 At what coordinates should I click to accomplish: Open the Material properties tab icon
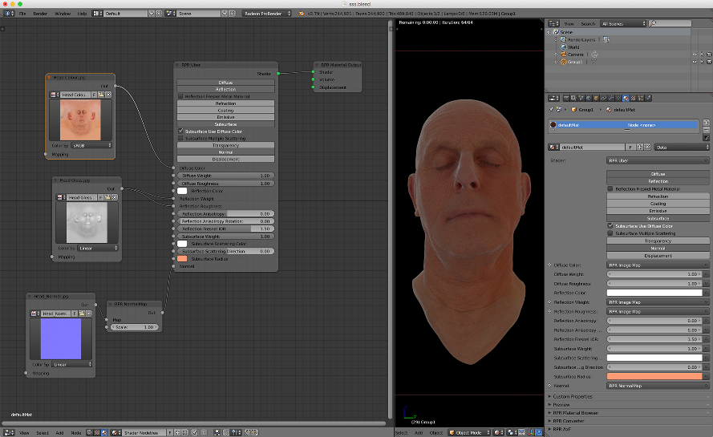pos(626,98)
